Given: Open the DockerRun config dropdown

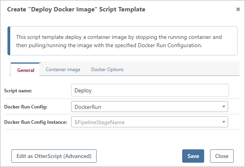Looking at the screenshot, I should 145,106.
